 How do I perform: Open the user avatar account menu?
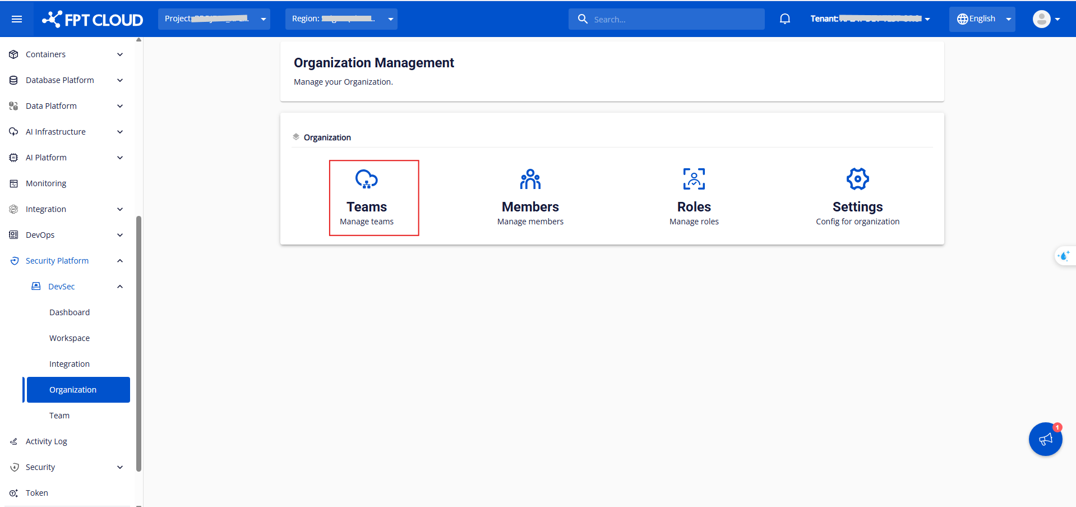tap(1046, 19)
